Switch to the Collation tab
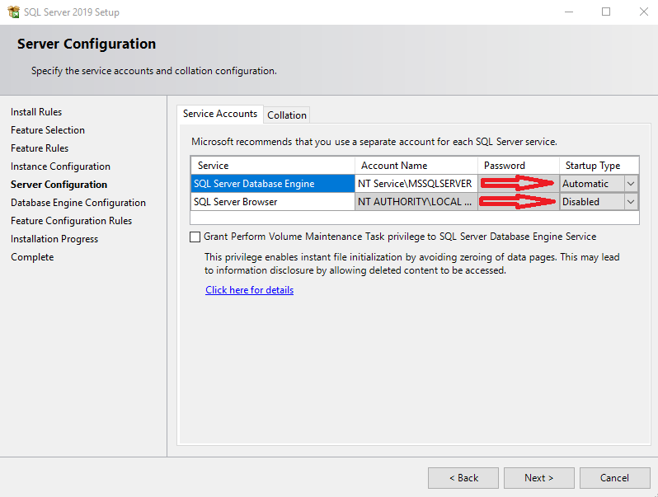This screenshot has height=497, width=658. [287, 115]
